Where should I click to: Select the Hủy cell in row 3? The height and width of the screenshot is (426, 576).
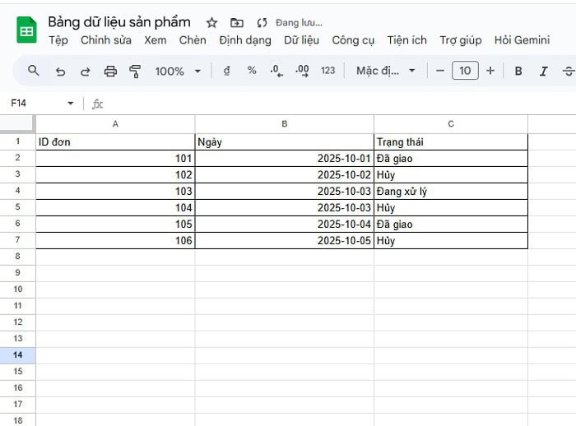click(x=451, y=175)
